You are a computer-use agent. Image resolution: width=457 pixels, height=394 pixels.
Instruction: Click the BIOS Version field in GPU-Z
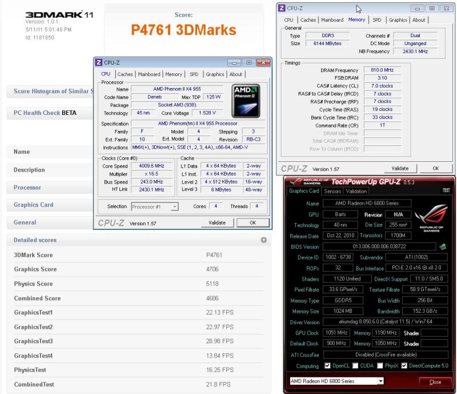(379, 246)
